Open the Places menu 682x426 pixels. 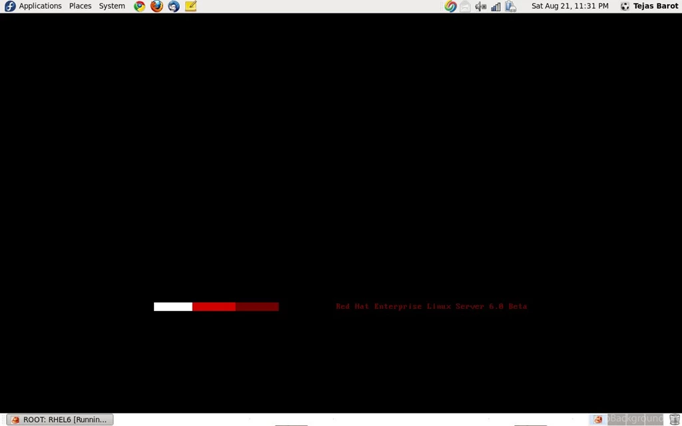80,6
